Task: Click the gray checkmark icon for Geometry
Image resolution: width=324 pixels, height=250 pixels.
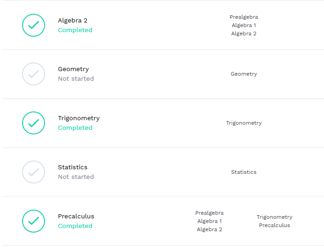Action: coord(34,74)
